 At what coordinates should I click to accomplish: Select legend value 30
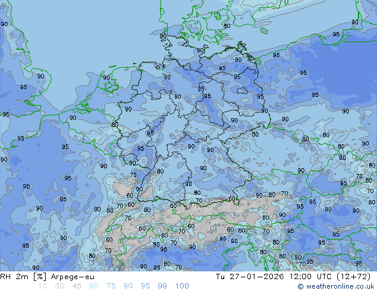(x=59, y=286)
